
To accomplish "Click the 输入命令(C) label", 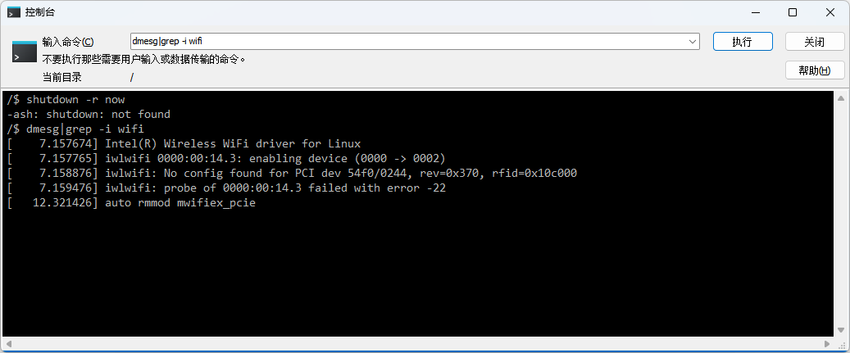I will pyautogui.click(x=68, y=42).
